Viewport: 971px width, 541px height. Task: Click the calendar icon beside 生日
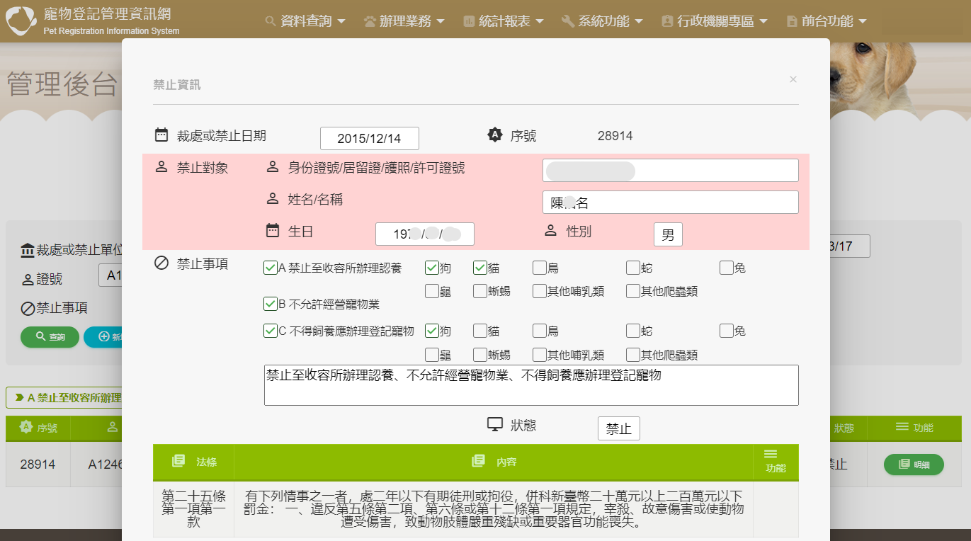(273, 231)
